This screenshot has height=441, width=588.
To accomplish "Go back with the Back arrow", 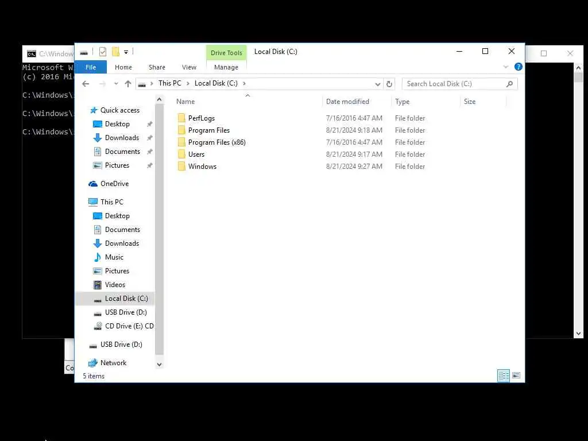I will coord(86,84).
